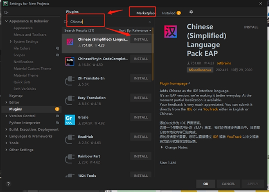Open the plugins gear settings menu
Viewport: 269px width, 194px height.
191,12
